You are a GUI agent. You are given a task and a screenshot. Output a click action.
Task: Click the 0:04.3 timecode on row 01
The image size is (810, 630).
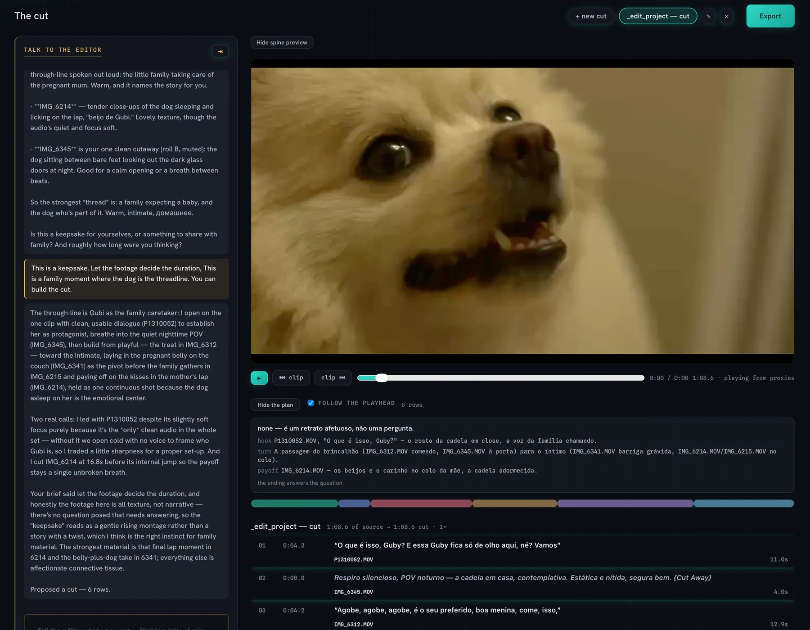[x=293, y=546]
